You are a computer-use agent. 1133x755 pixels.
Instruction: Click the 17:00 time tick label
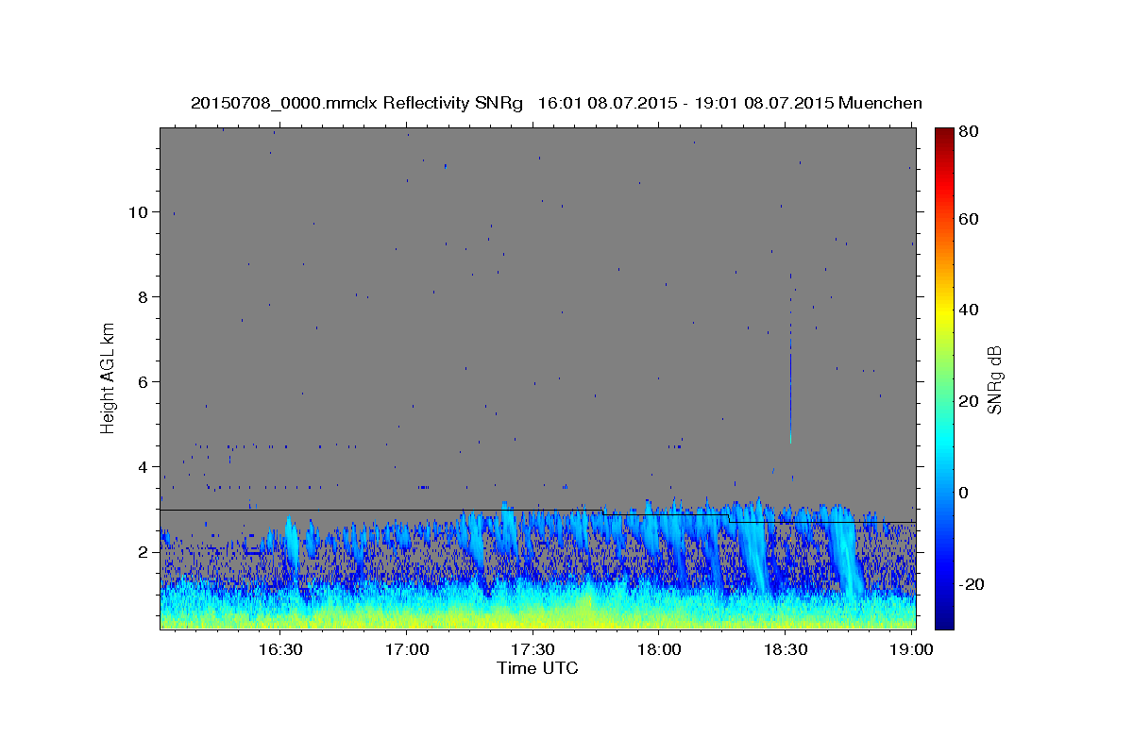(406, 650)
